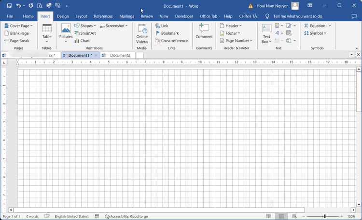
Task: Add a new Comment
Action: [204, 31]
